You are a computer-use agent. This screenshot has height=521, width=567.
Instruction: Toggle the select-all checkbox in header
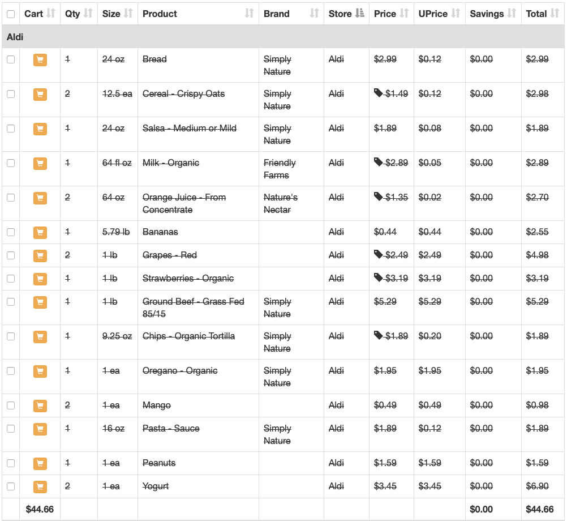coord(11,14)
